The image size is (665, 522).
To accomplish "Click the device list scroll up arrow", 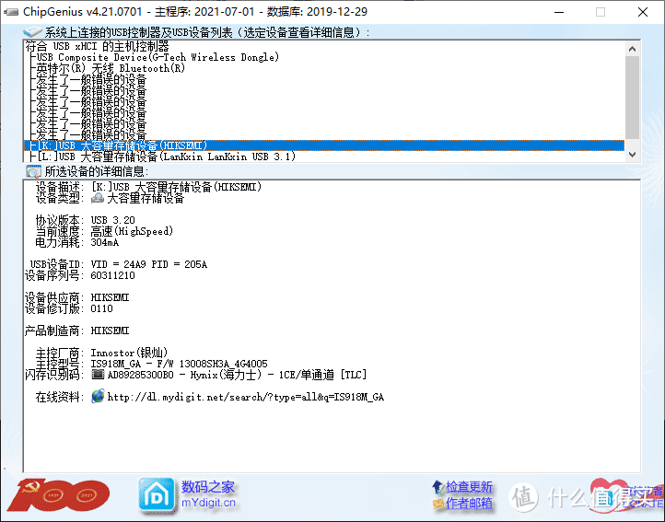I will coord(632,49).
